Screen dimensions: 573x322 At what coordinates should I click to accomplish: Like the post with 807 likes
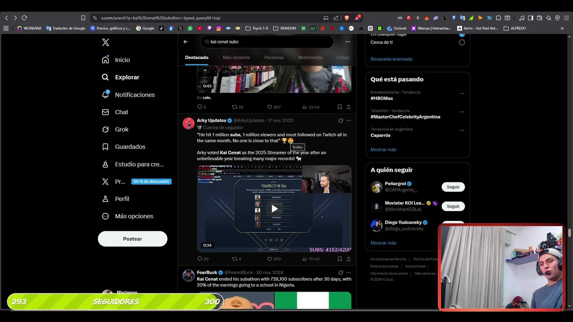[x=274, y=107]
